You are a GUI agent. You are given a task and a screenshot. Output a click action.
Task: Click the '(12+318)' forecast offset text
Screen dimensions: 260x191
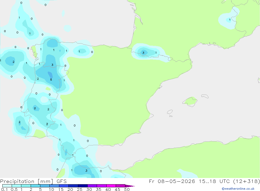coord(246,181)
